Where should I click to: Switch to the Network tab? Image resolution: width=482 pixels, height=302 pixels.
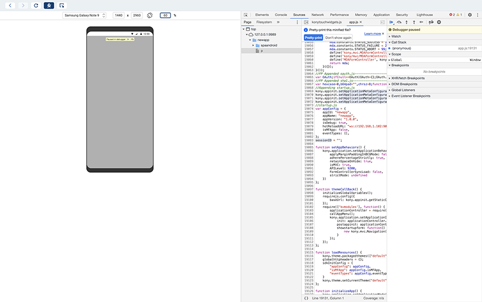tap(318, 15)
